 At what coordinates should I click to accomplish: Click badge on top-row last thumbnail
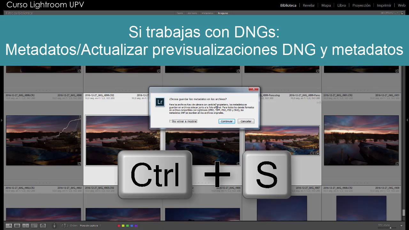pyautogui.click(x=397, y=71)
